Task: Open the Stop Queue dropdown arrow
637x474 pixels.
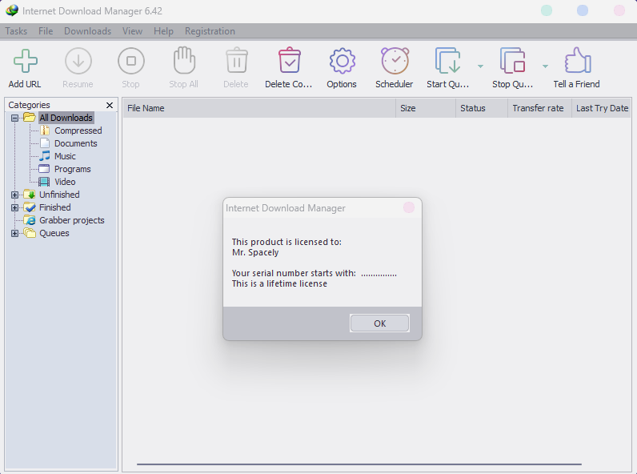Action: pyautogui.click(x=545, y=66)
